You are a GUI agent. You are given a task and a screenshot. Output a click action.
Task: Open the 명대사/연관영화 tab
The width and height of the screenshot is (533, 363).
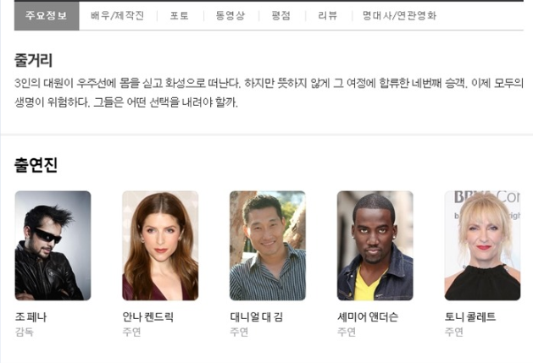(399, 15)
